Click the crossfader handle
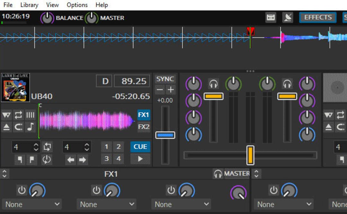Screen dimensions: 347x214 tap(250, 155)
